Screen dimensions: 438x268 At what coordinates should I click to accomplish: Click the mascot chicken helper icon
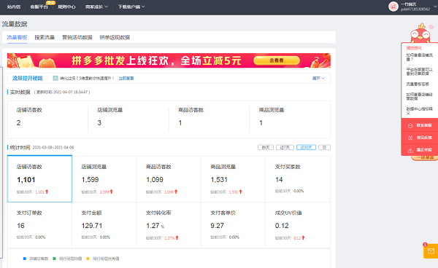point(420,33)
